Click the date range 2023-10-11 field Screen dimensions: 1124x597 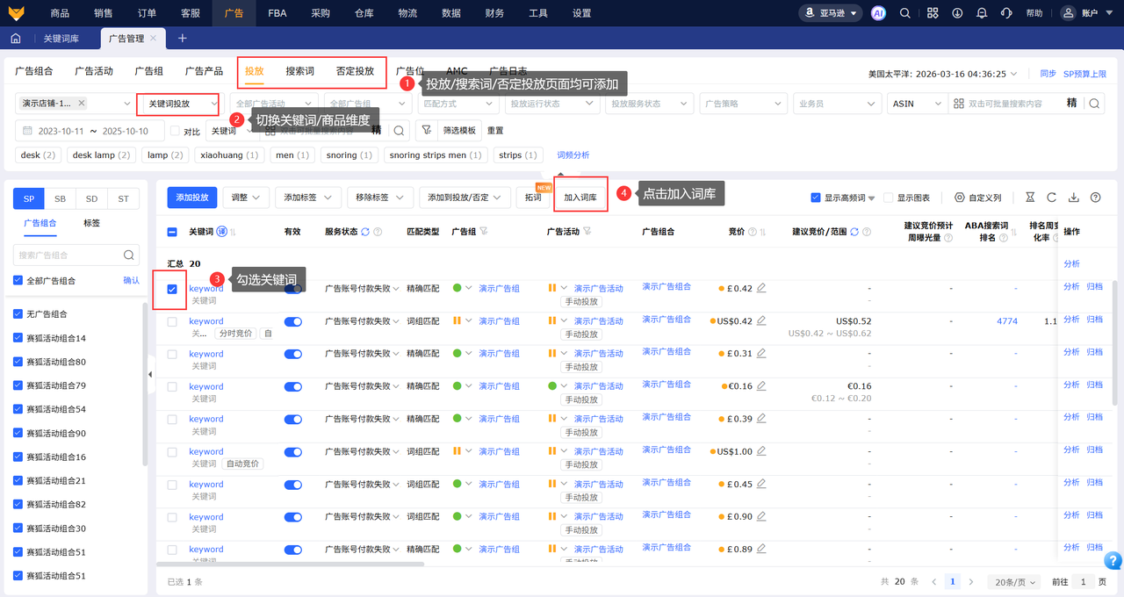pyautogui.click(x=90, y=131)
